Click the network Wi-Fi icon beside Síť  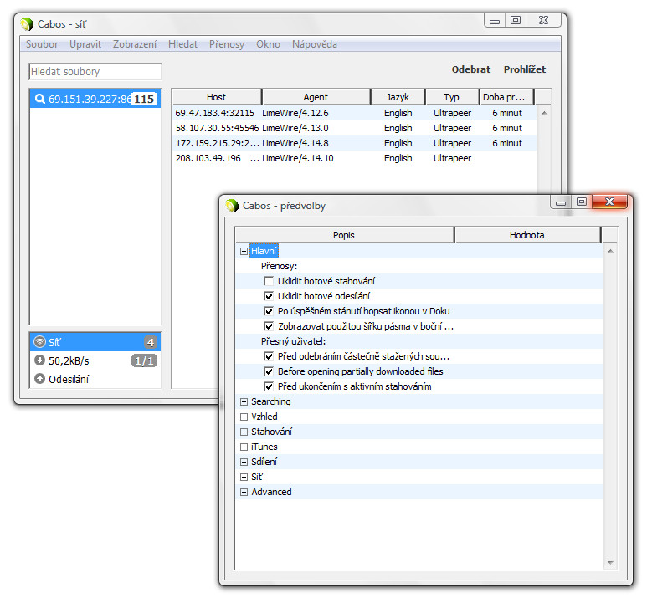pyautogui.click(x=39, y=341)
